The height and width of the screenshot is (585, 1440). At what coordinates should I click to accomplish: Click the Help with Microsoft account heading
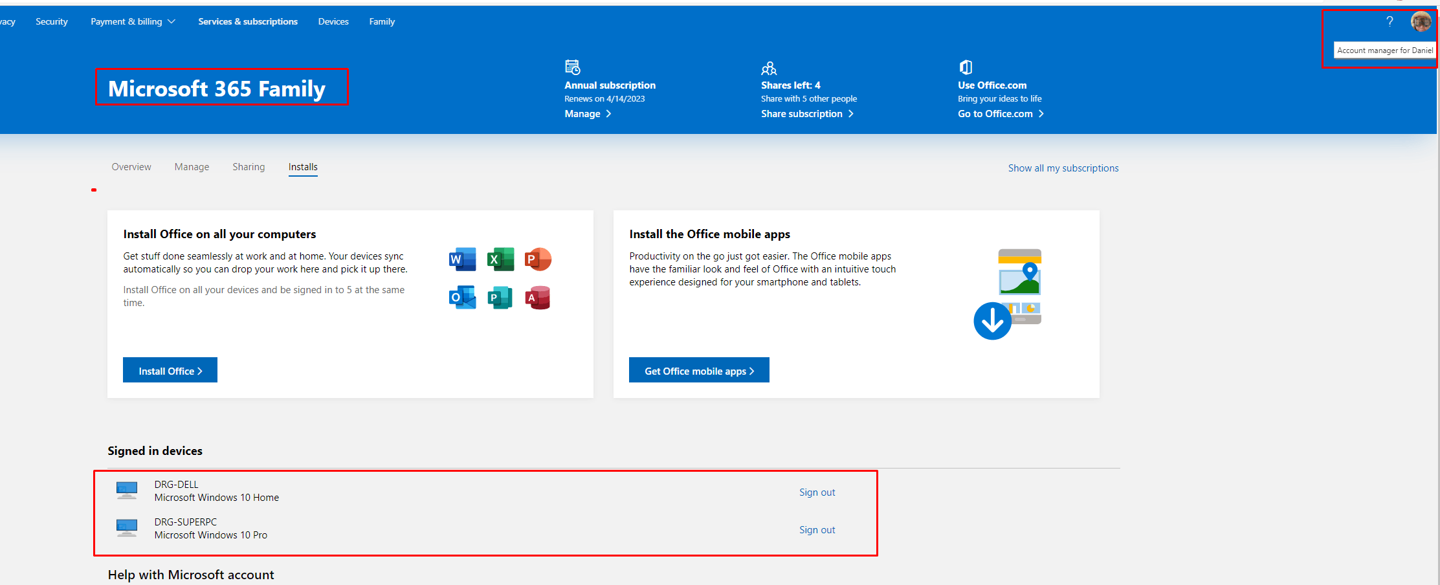click(x=191, y=575)
